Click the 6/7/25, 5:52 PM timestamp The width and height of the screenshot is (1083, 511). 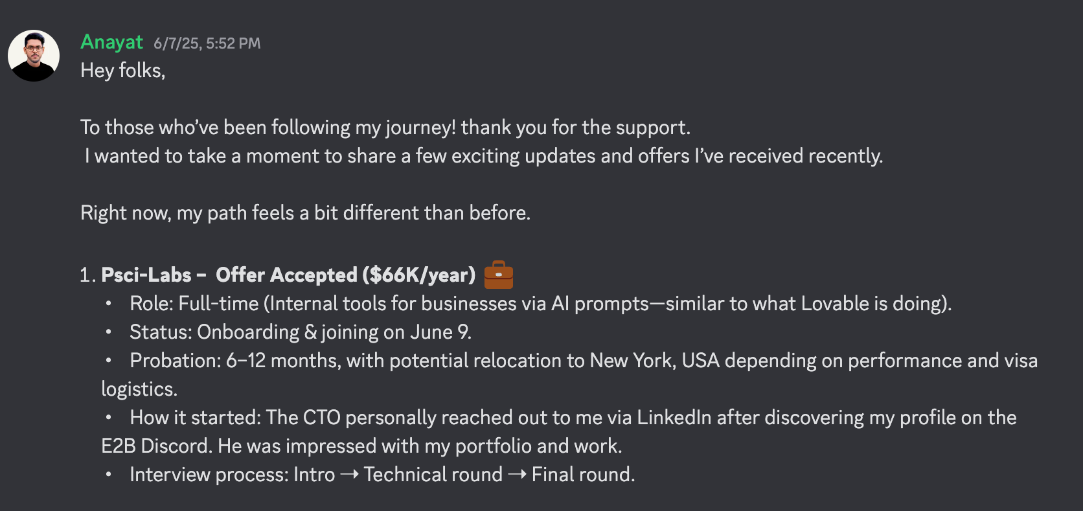click(207, 43)
